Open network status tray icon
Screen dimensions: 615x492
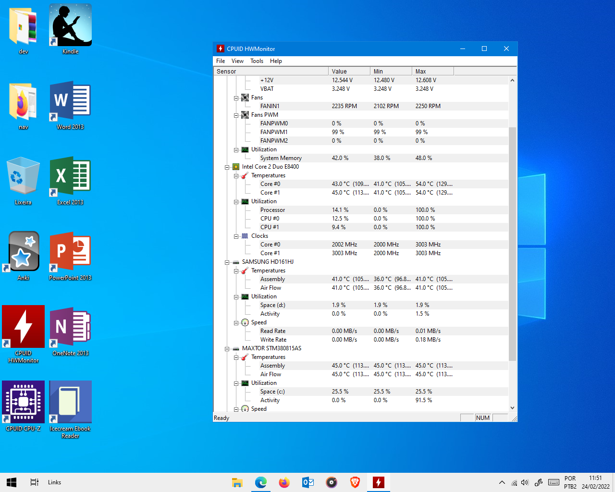pyautogui.click(x=514, y=482)
